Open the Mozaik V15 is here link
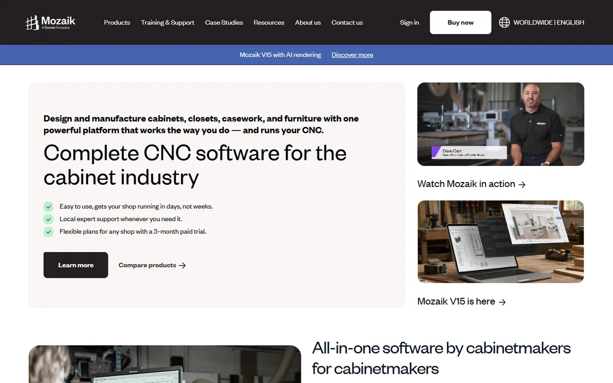 pyautogui.click(x=461, y=301)
